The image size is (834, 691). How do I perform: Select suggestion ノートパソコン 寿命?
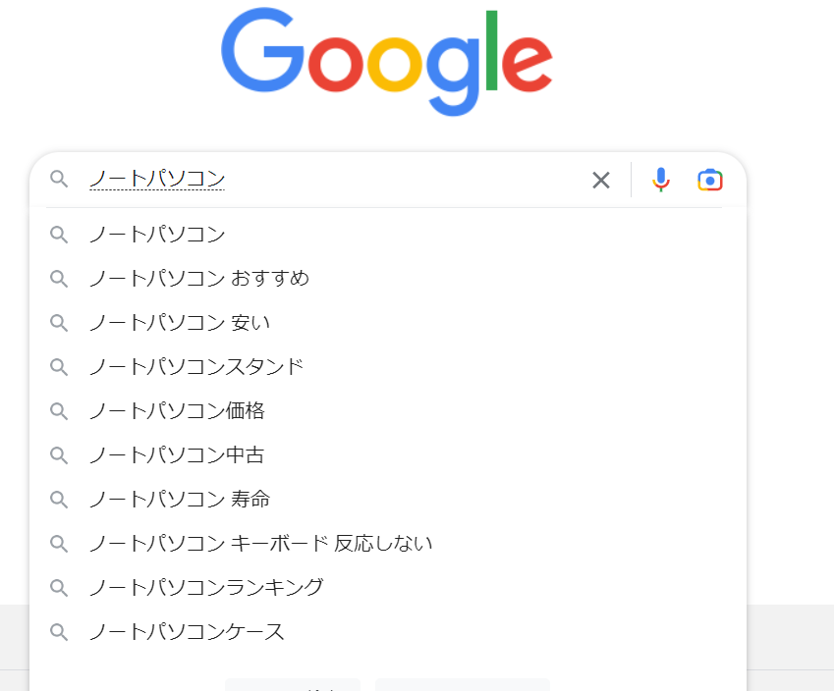click(179, 500)
